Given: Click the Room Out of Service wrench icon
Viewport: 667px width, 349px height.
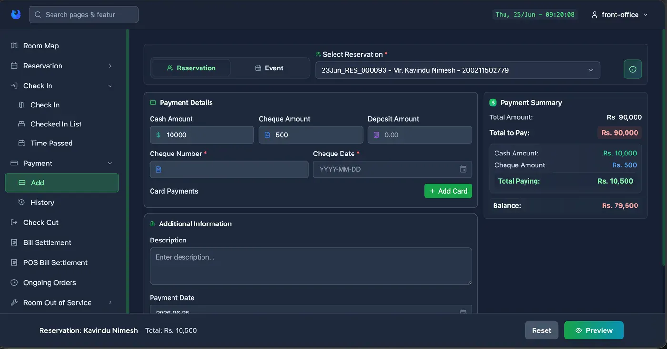Looking at the screenshot, I should coord(14,302).
